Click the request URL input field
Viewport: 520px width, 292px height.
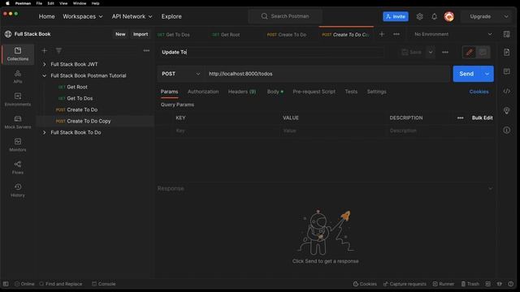tap(327, 74)
